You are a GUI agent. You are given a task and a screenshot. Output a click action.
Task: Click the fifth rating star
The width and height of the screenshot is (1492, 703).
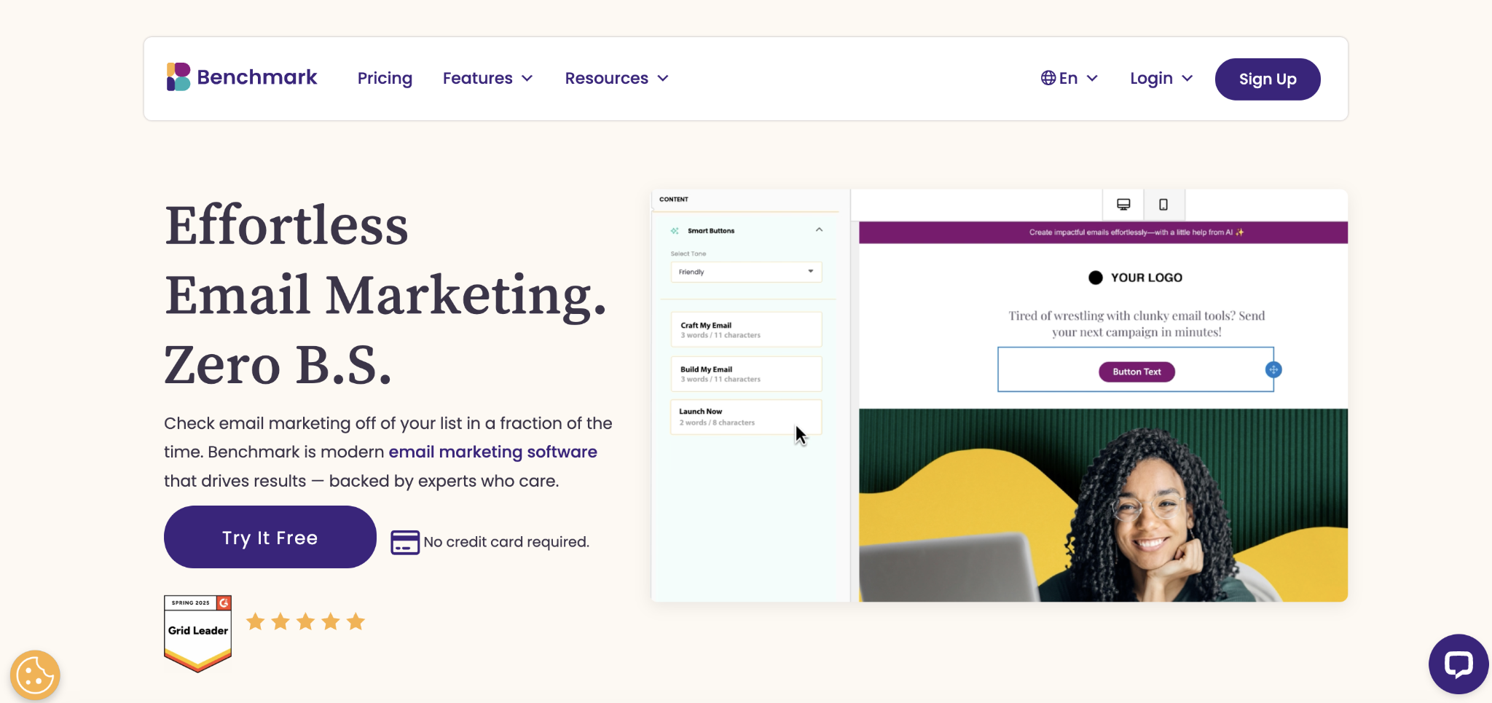356,621
